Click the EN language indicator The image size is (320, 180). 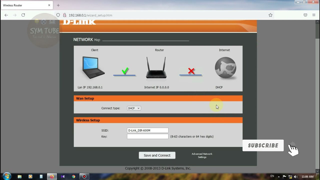pyautogui.click(x=272, y=176)
